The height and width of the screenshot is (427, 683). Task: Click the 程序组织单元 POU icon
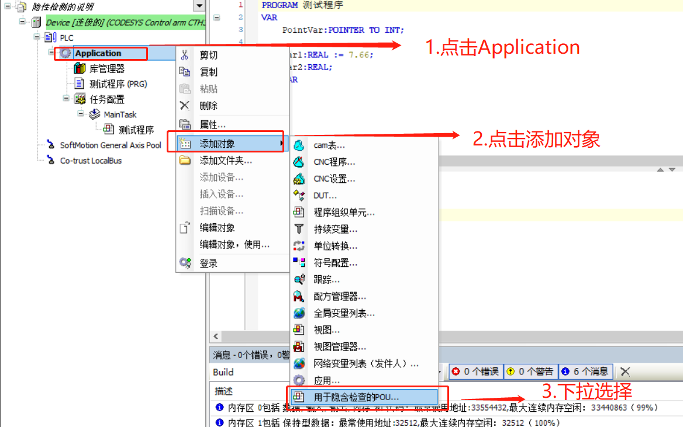click(299, 212)
